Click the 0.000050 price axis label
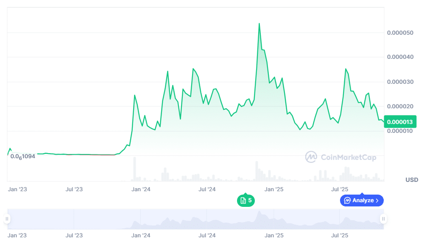The image size is (424, 250). (400, 33)
